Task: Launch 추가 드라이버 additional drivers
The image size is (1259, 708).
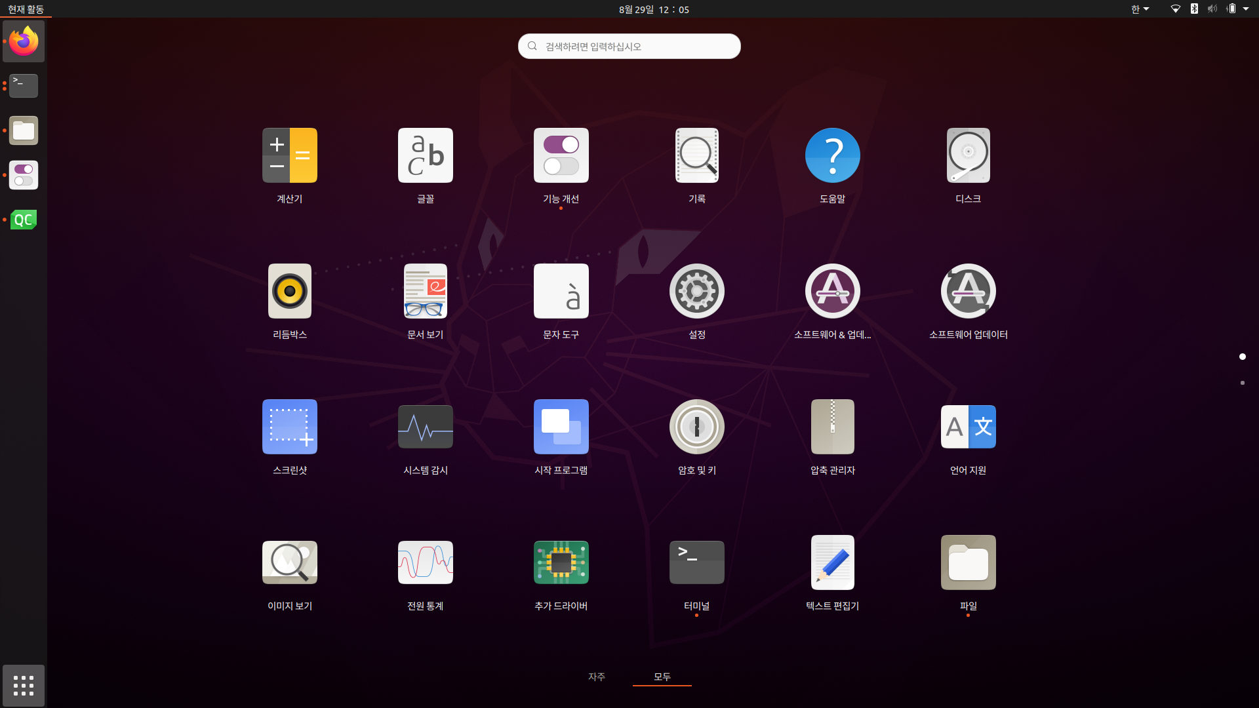Action: 561,563
